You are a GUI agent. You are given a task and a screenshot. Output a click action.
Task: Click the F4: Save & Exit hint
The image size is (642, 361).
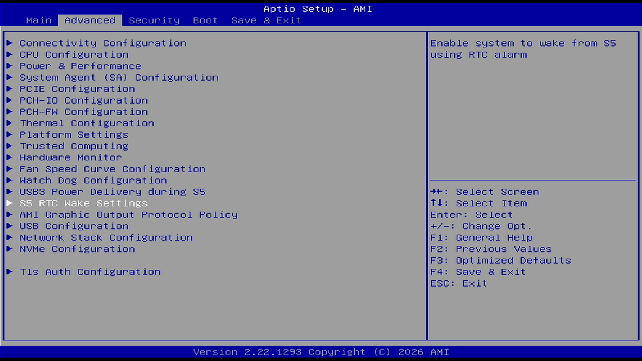(x=478, y=272)
